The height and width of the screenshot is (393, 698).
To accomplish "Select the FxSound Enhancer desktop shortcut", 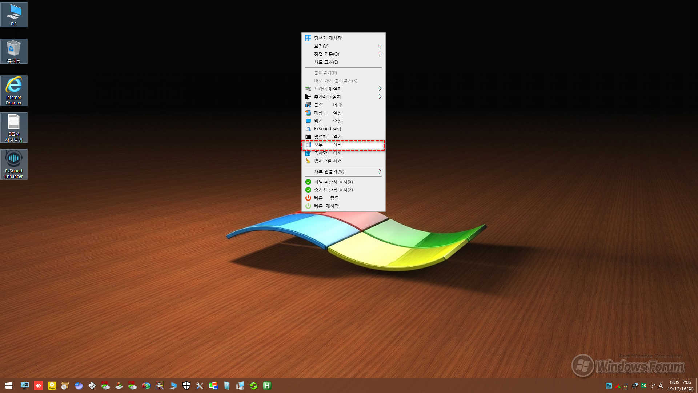I will click(x=14, y=164).
